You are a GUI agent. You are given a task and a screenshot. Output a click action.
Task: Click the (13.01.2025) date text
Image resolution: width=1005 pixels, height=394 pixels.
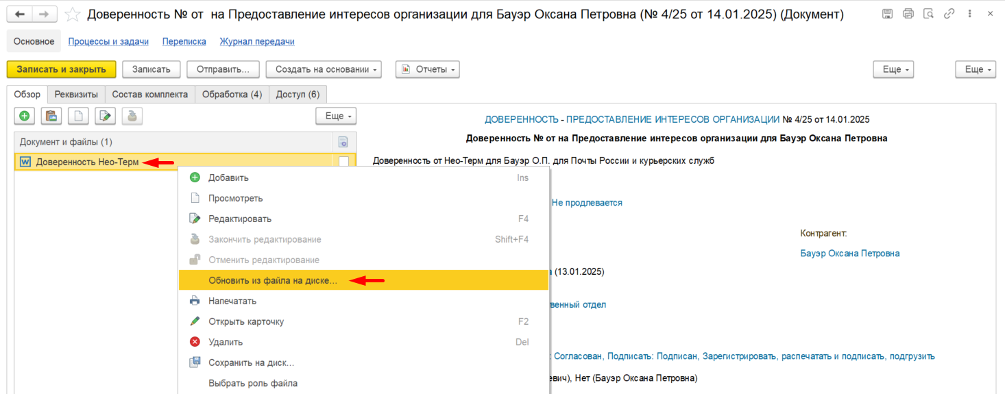coord(579,272)
